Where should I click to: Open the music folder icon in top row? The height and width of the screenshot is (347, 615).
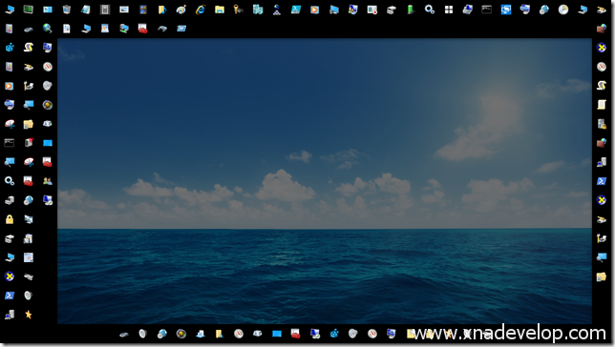pyautogui.click(x=162, y=10)
